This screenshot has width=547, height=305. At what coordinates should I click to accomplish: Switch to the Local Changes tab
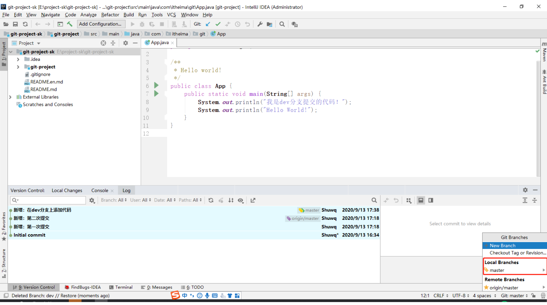tap(67, 190)
